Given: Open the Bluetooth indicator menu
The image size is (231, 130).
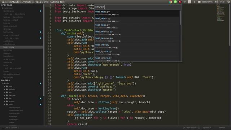Looking at the screenshot, I should [x=194, y=2].
